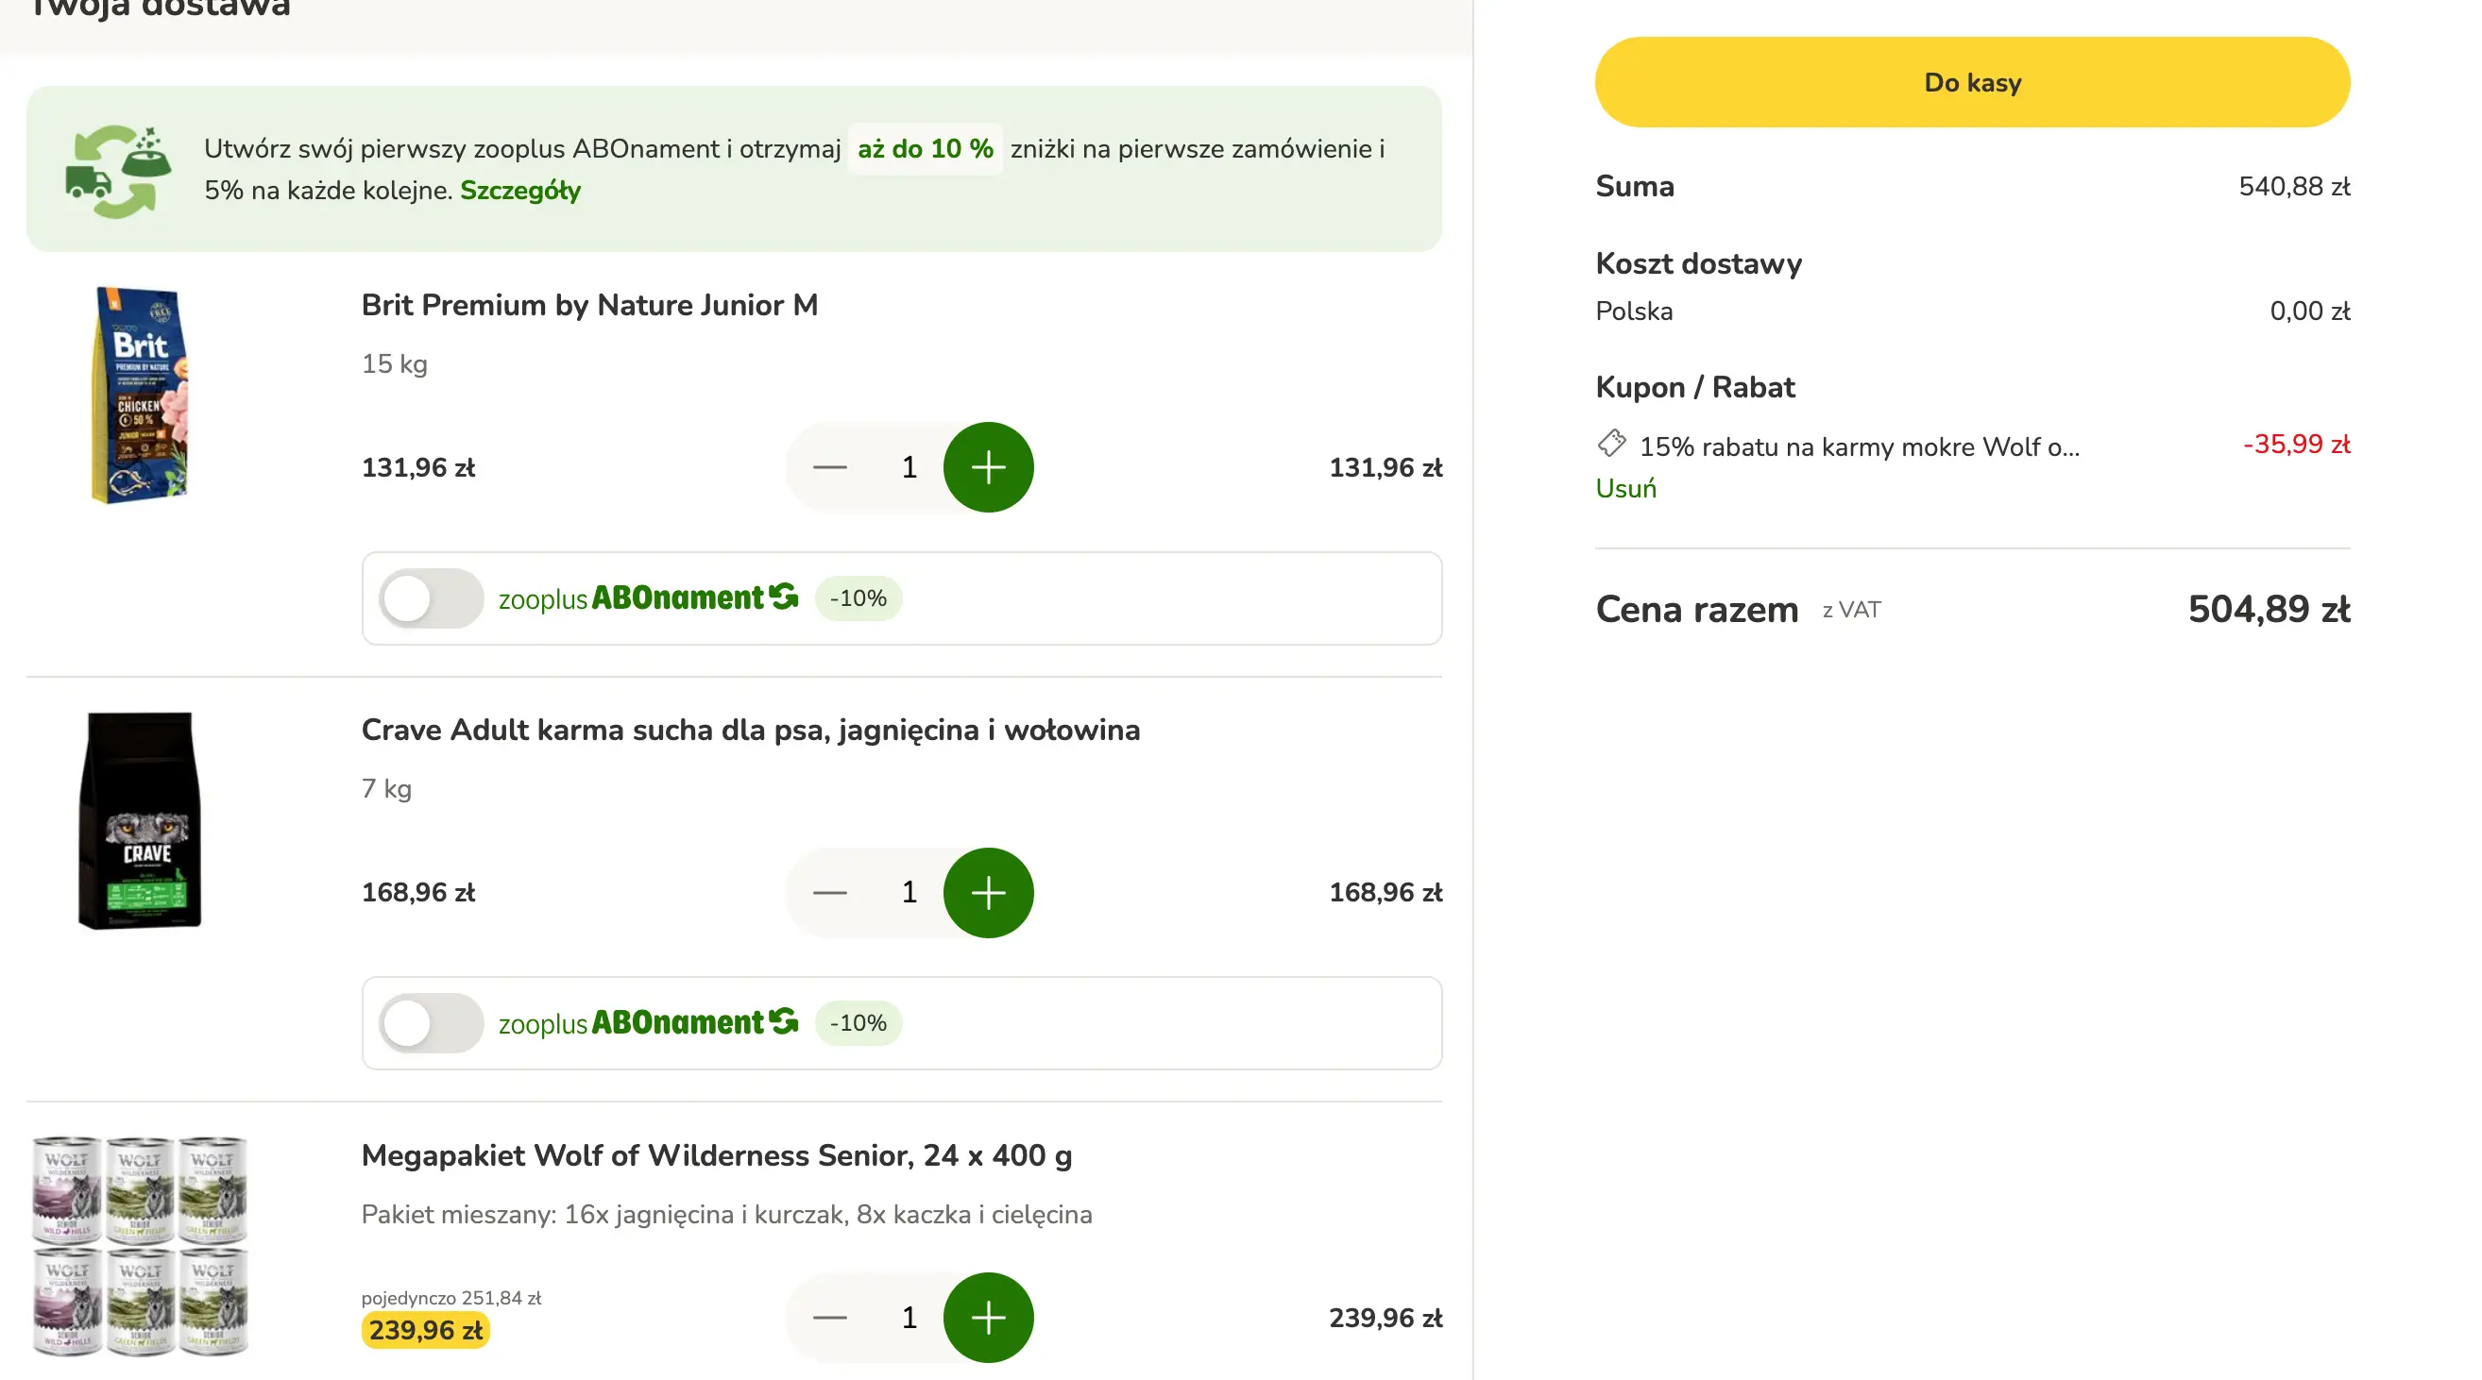Decrease Crave Adult quantity with minus icon
Screen dimensions: 2482x1380
click(x=829, y=893)
